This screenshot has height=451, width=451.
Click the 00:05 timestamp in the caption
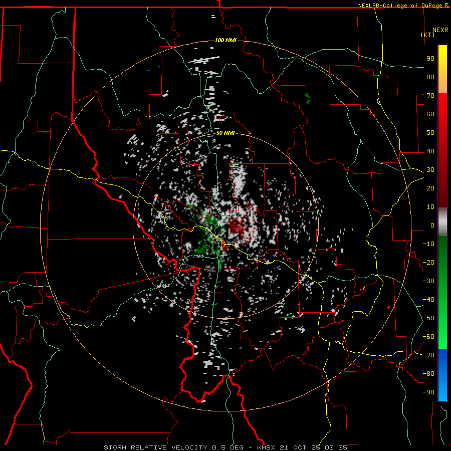coord(336,447)
